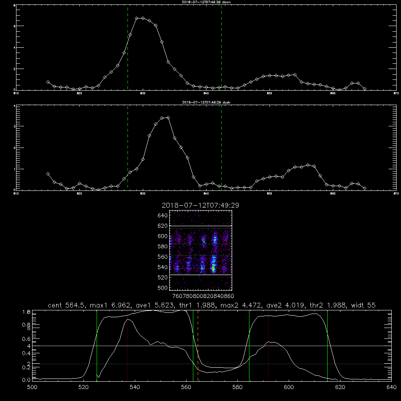Click the last data point of the top plot
This screenshot has height=401, width=401.
(365, 89)
